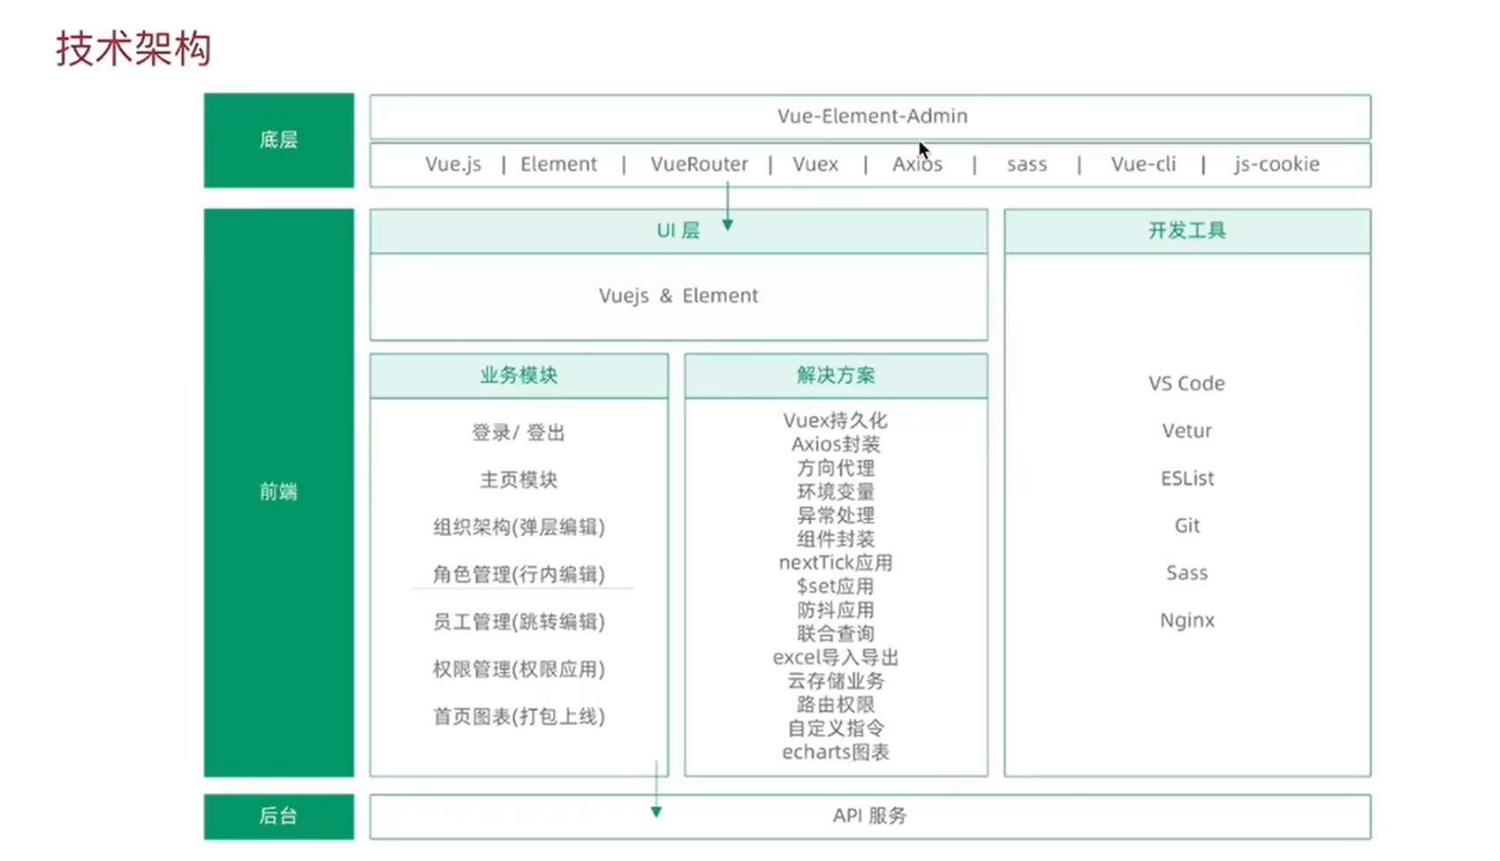
Task: Click the 主页模块 entry
Action: pos(519,480)
